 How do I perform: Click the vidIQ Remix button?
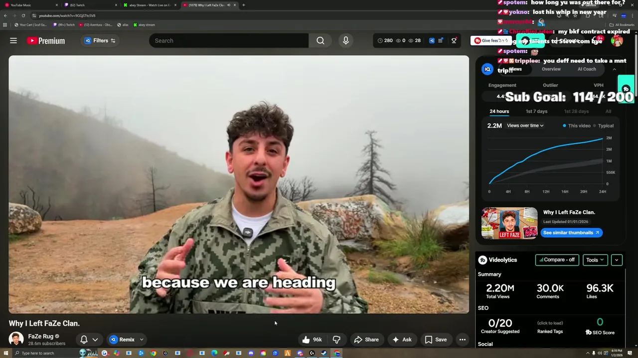click(x=123, y=340)
